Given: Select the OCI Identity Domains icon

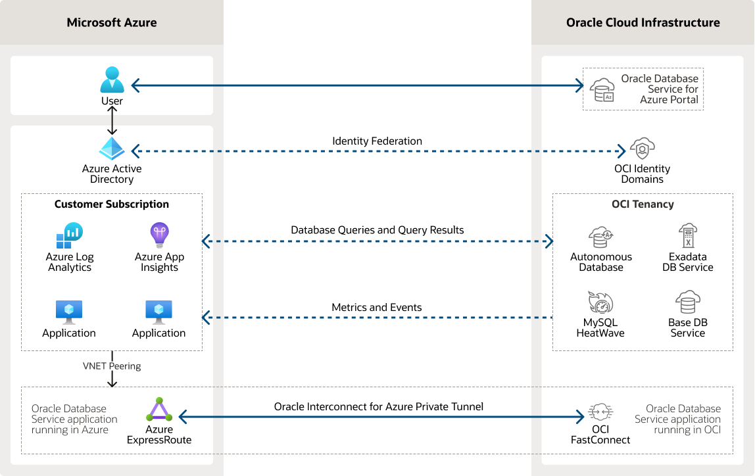Looking at the screenshot, I should tap(643, 150).
